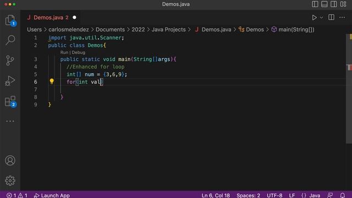Select encoding UTF-8 in status bar
This screenshot has width=352, height=198.
[274, 195]
